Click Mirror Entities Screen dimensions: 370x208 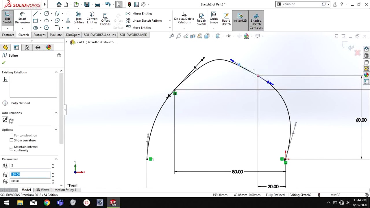pos(139,14)
